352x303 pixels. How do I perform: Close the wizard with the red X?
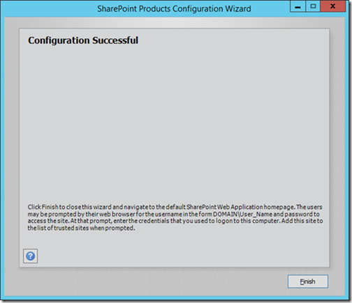point(333,7)
